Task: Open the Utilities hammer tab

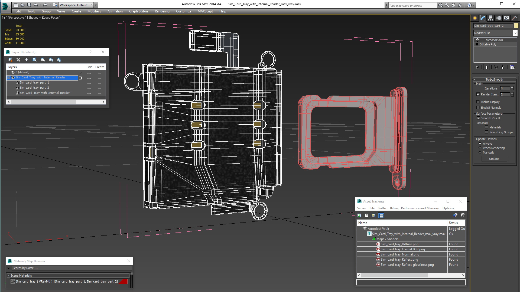Action: click(514, 18)
